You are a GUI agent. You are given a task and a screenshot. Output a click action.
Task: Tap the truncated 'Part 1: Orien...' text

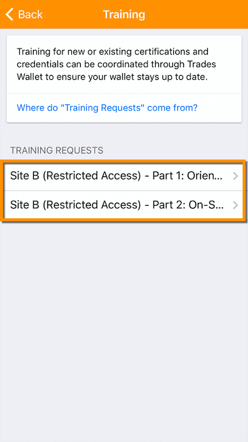(x=187, y=176)
